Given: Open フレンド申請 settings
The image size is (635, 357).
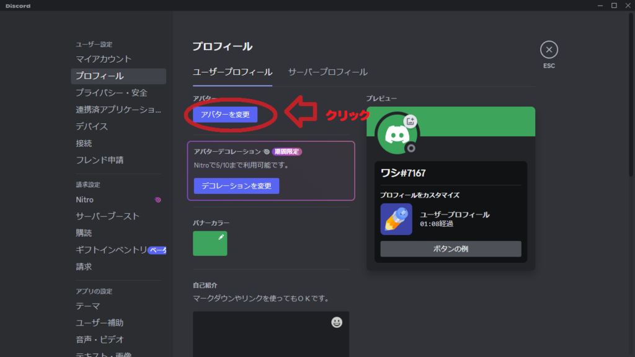Looking at the screenshot, I should coord(118,161).
